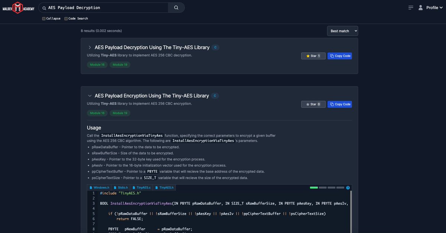446x233 pixels.
Task: Open the list menu icon beside Profile
Action: pos(411,7)
